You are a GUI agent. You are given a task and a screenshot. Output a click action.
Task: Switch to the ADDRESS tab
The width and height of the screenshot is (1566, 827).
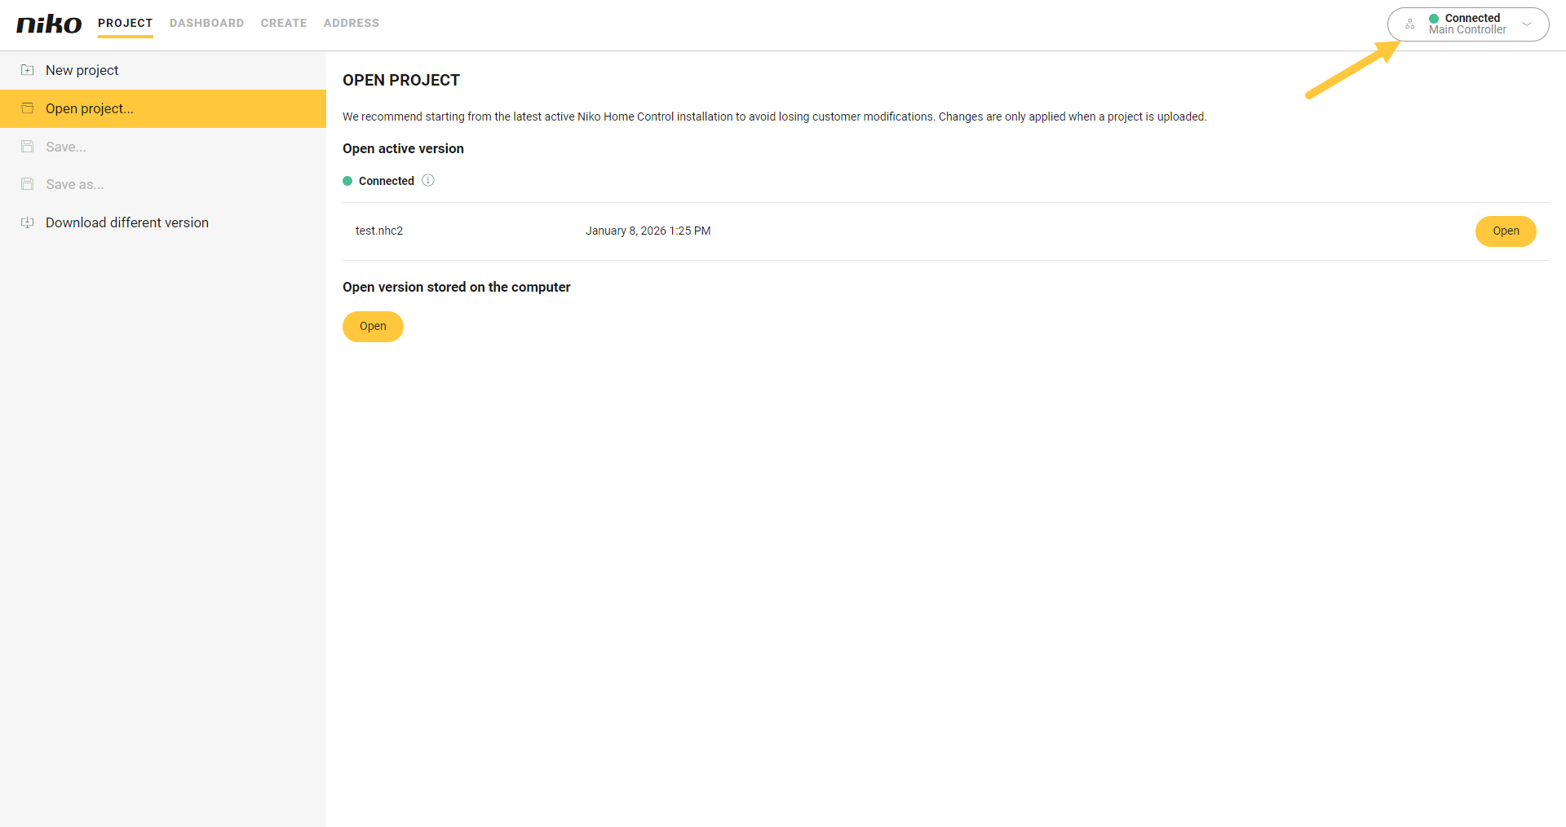[352, 23]
